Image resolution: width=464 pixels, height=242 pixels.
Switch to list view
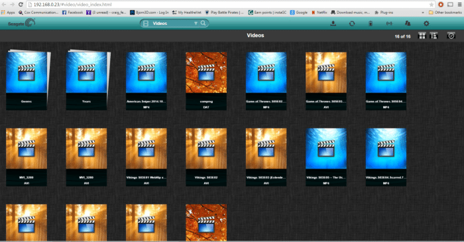(x=434, y=36)
